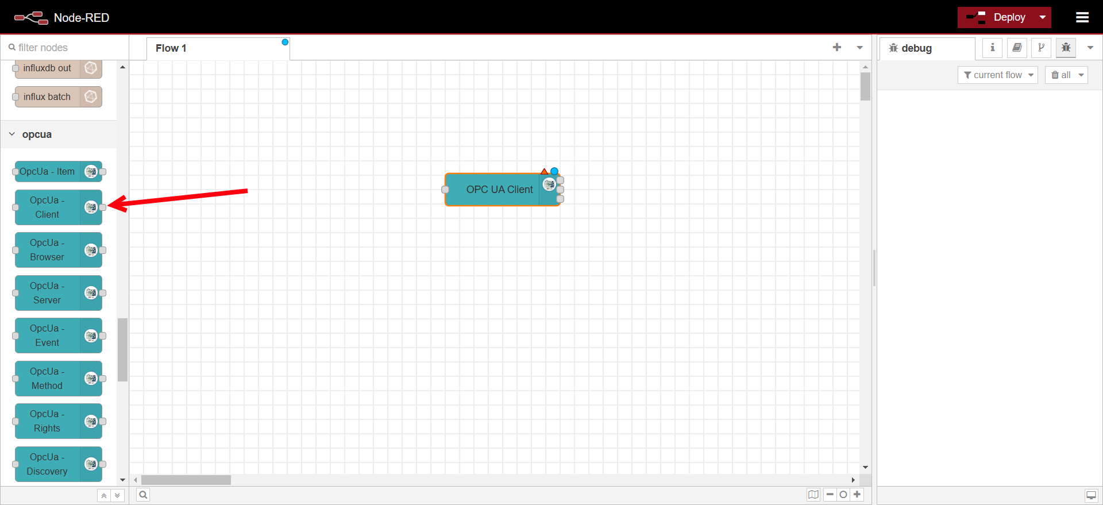The image size is (1103, 505).
Task: Click the palette scroll up arrow
Action: click(x=122, y=67)
